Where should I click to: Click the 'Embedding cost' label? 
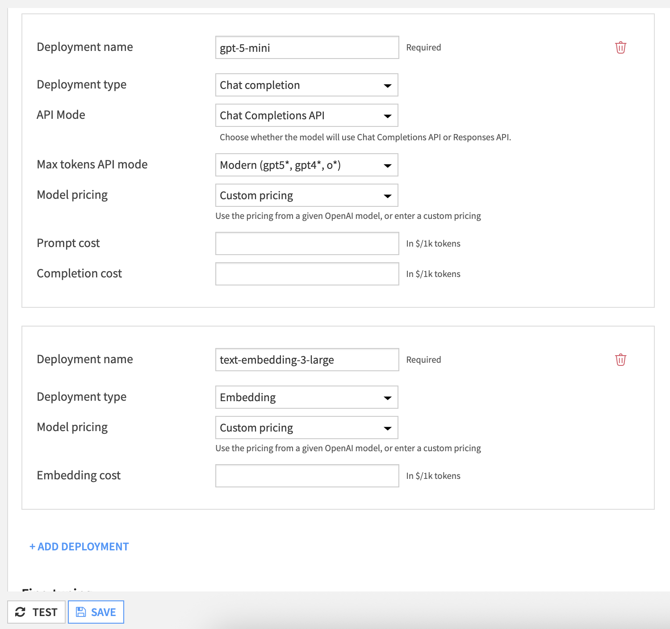[79, 475]
